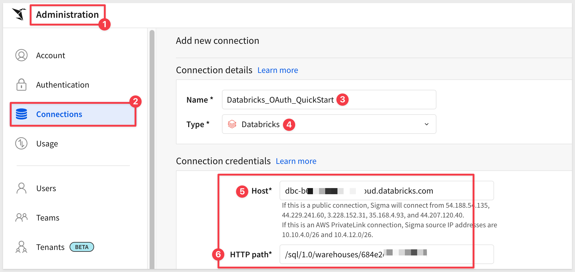Click the Teams people icon
The image size is (575, 272).
point(21,217)
